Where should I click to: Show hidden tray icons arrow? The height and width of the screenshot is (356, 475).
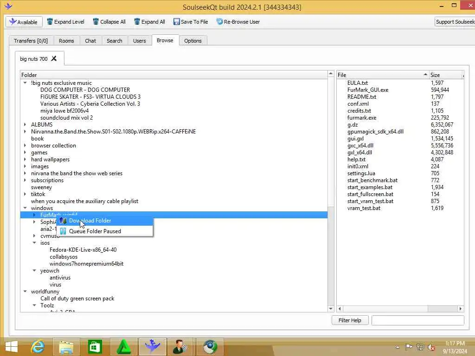(398, 347)
